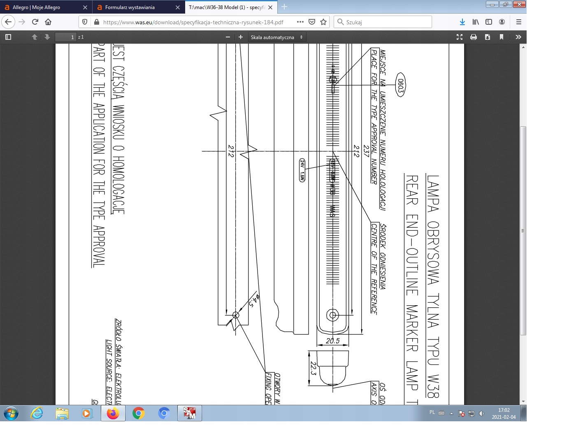The width and height of the screenshot is (576, 432).
Task: Launch Google Chrome from the taskbar
Action: [x=139, y=413]
